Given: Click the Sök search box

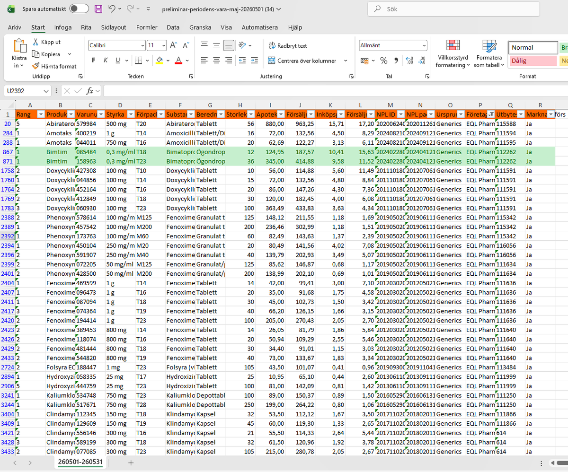Looking at the screenshot, I should [454, 9].
